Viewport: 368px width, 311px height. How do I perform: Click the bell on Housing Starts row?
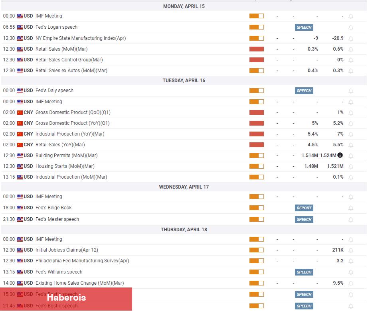click(350, 167)
